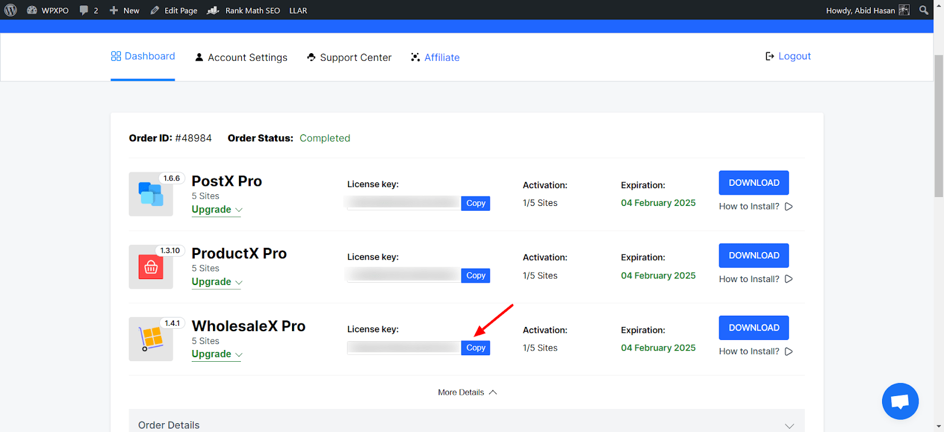944x432 pixels.
Task: Open How to Install for PostX Pro
Action: pyautogui.click(x=756, y=207)
